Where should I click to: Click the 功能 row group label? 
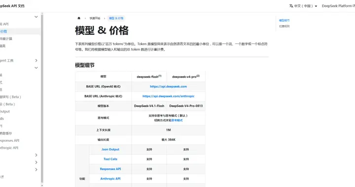click(82, 179)
